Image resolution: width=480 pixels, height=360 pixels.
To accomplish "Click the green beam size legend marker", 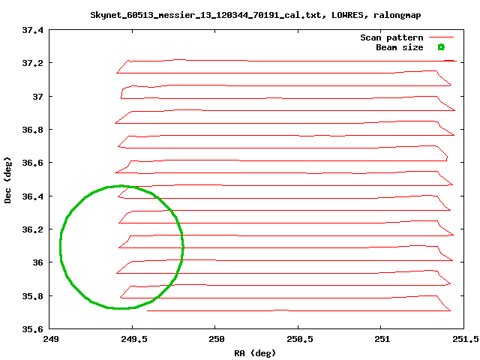I will (x=441, y=47).
